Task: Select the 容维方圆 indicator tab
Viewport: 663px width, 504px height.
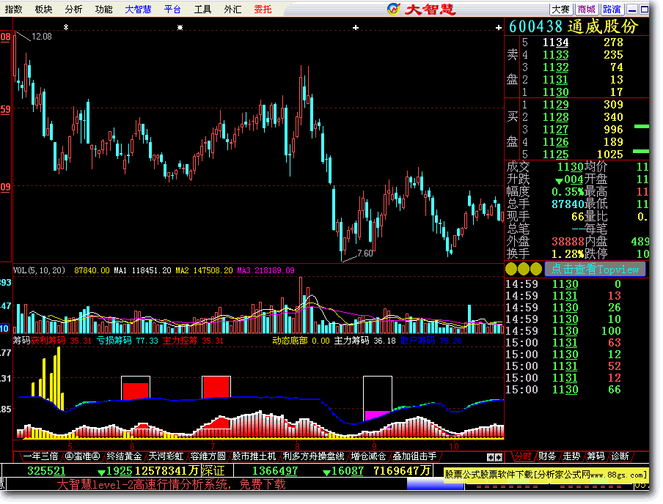Action: 208,456
